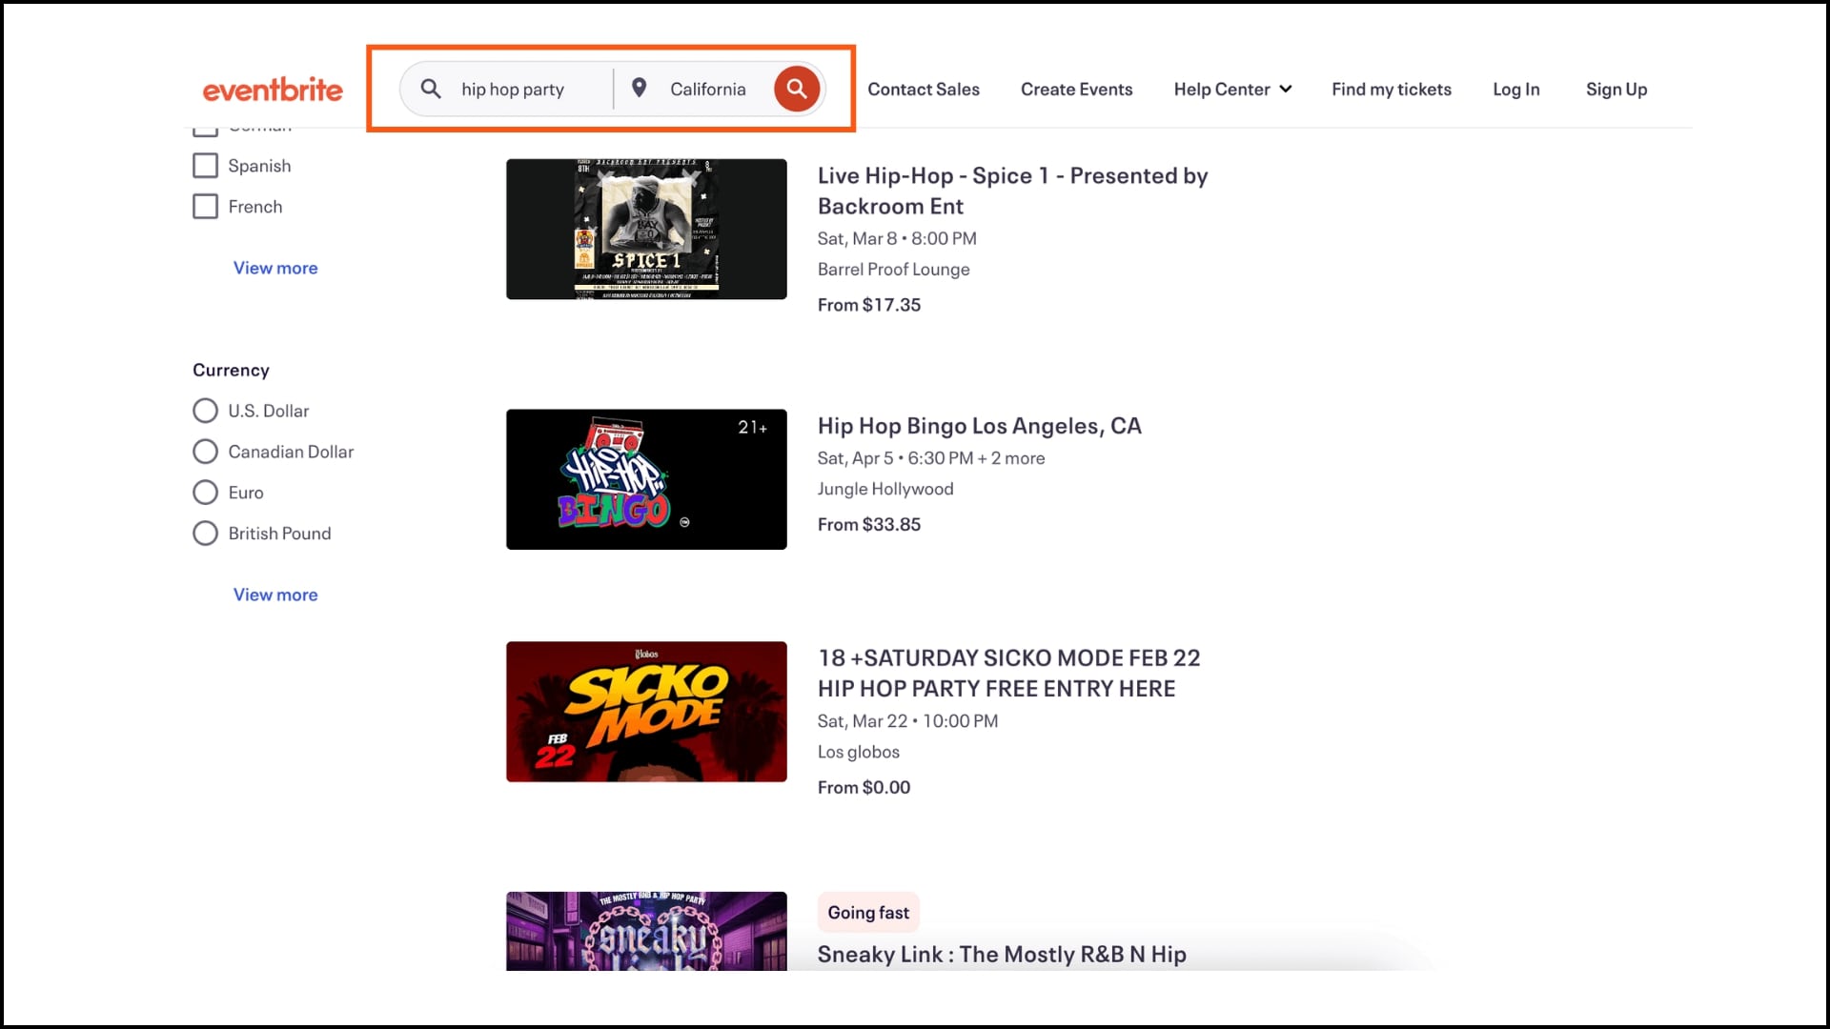The image size is (1830, 1029).
Task: Click the search magnifying glass icon
Action: click(x=796, y=88)
